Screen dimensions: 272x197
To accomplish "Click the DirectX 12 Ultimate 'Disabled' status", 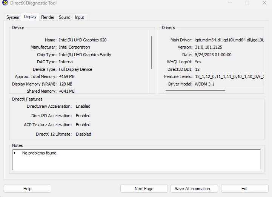I will click(x=83, y=134).
